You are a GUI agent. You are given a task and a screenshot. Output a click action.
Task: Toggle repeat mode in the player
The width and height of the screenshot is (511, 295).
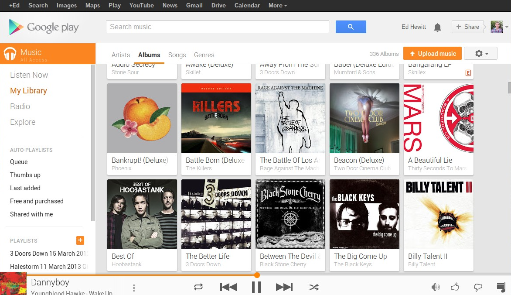[198, 287]
